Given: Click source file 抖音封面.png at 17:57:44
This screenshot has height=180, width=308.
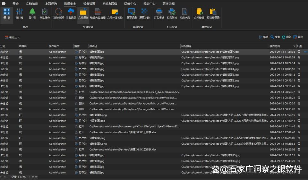Looking at the screenshot, I should [97, 121].
